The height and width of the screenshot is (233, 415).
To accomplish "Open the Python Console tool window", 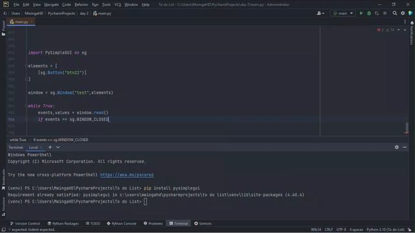I will (121, 223).
